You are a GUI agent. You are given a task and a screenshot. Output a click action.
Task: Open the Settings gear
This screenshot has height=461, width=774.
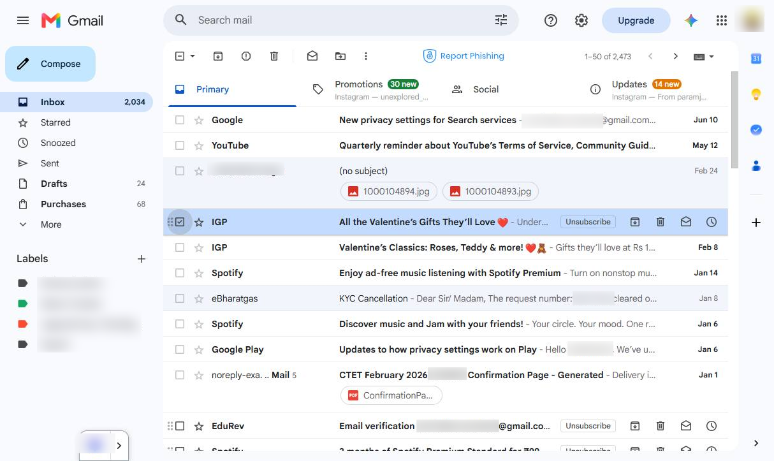click(x=581, y=20)
